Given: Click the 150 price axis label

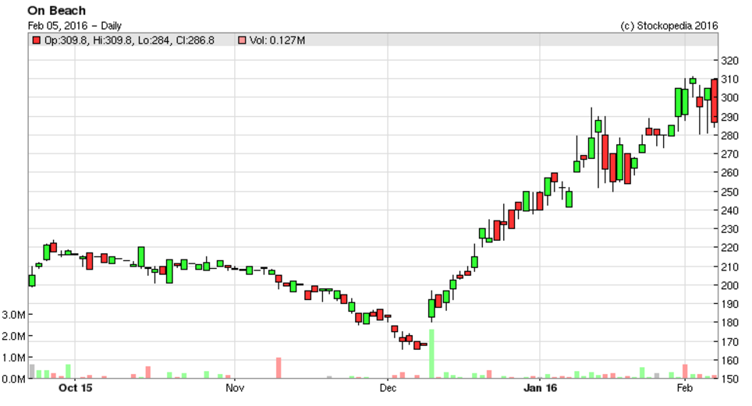Looking at the screenshot, I should (x=729, y=380).
